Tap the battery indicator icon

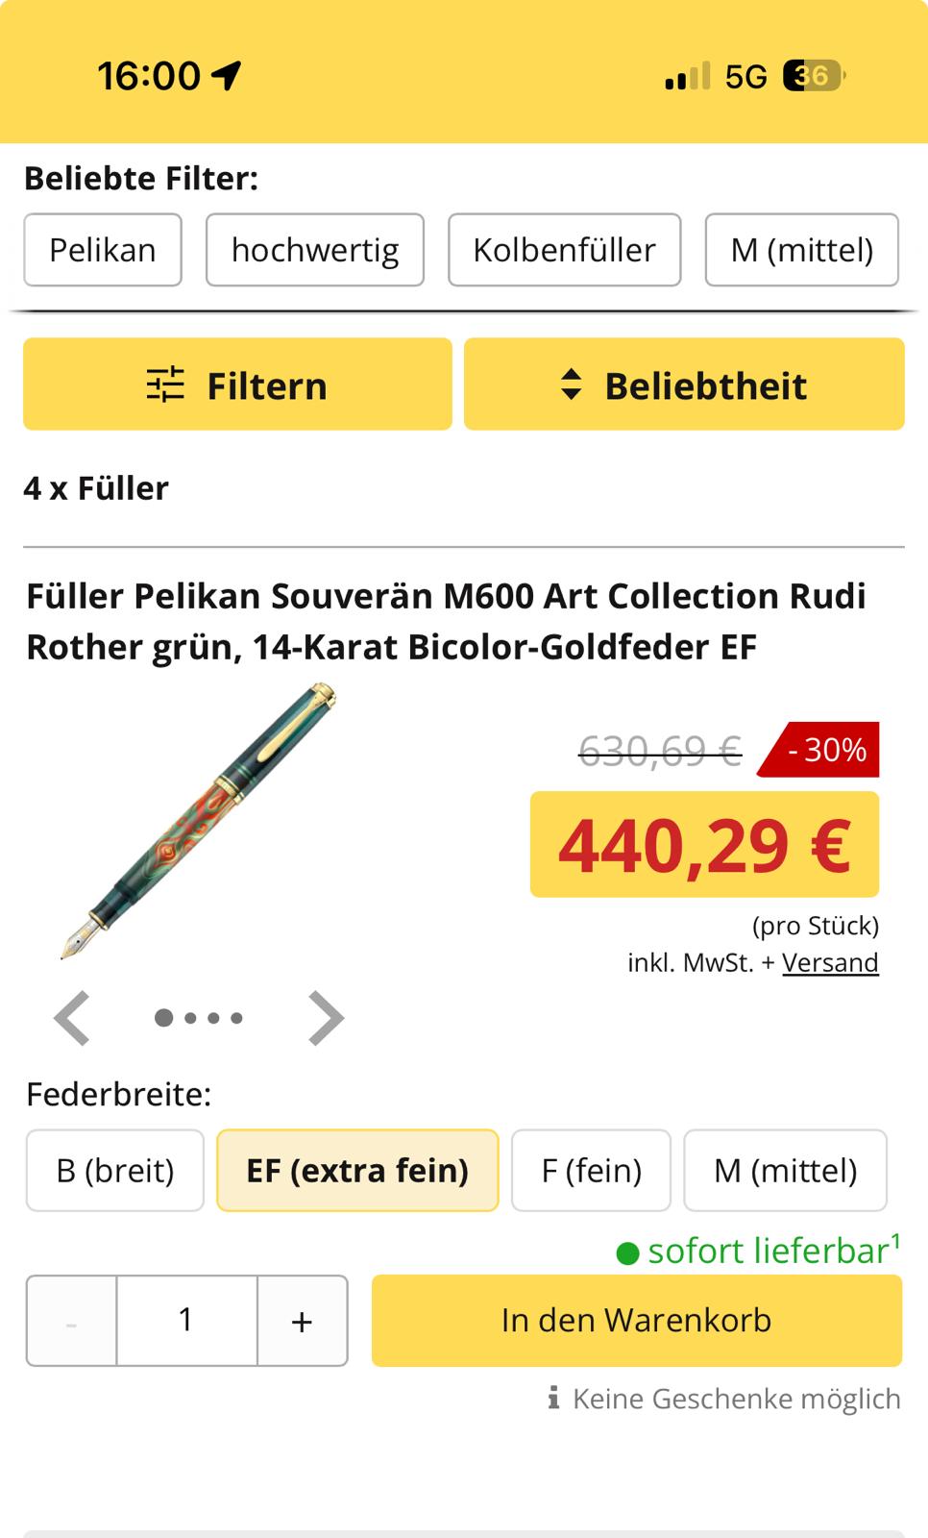[x=813, y=75]
